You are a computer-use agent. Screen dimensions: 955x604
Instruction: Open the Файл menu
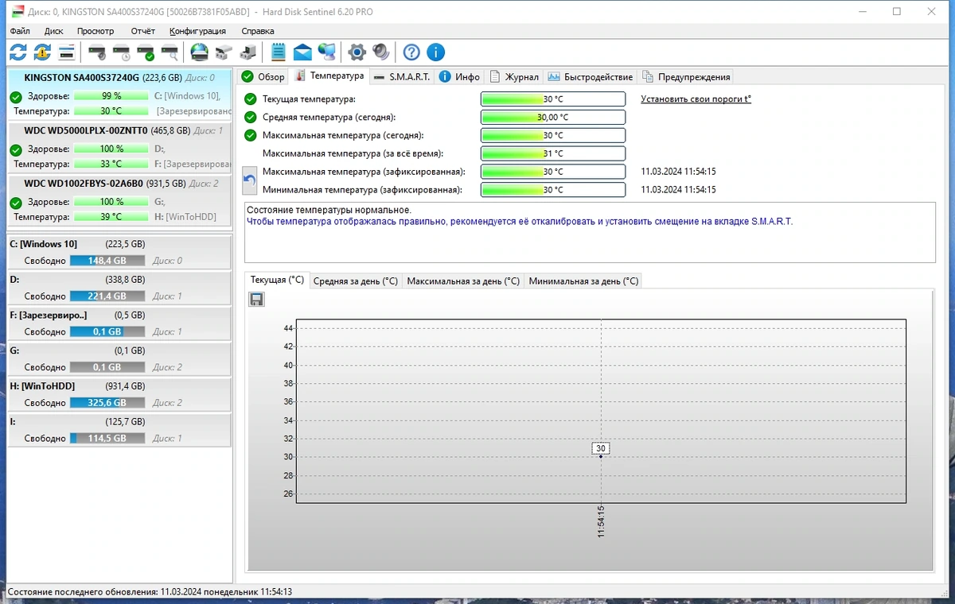[x=20, y=31]
